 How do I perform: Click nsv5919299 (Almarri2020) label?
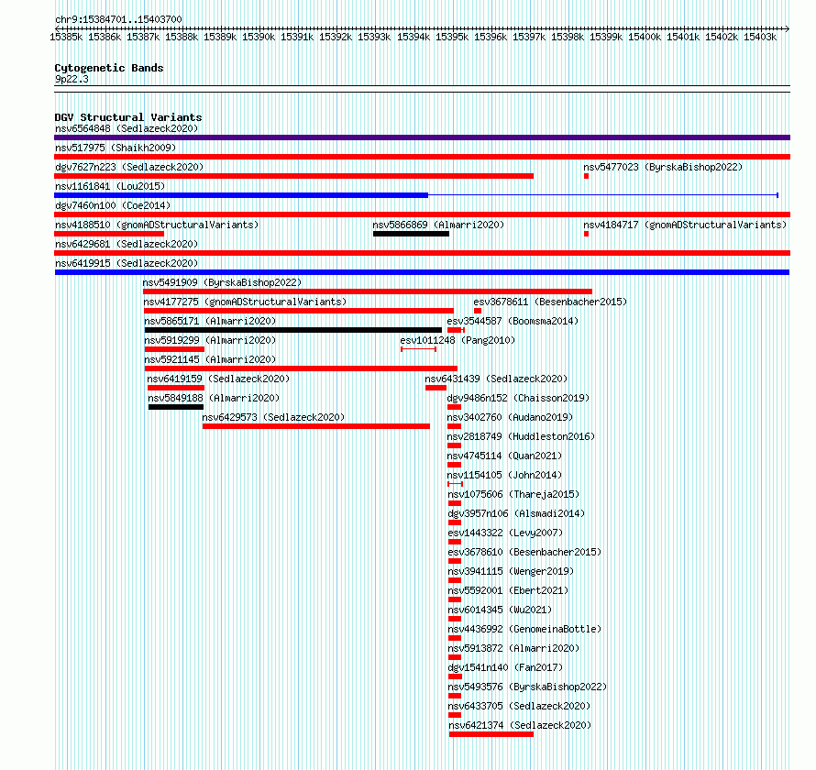(210, 340)
